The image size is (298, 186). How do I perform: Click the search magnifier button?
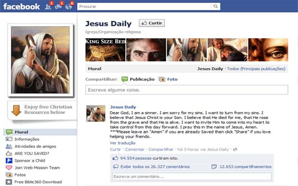click(x=216, y=6)
